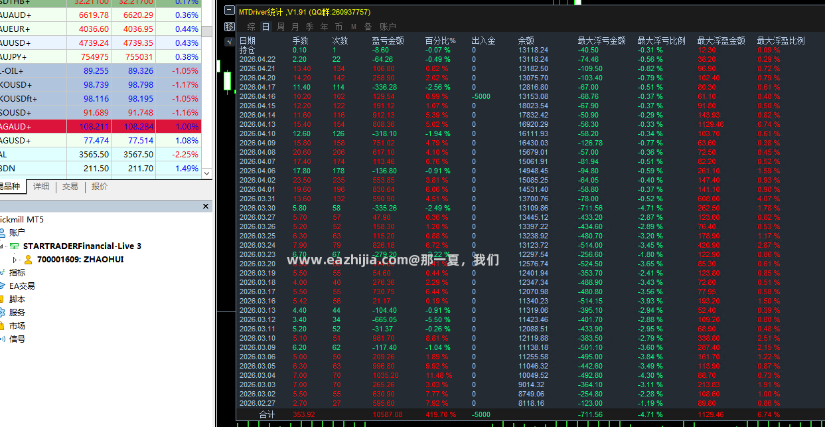Switch to the 综 summary tab
This screenshot has width=825, height=427.
pyautogui.click(x=251, y=27)
